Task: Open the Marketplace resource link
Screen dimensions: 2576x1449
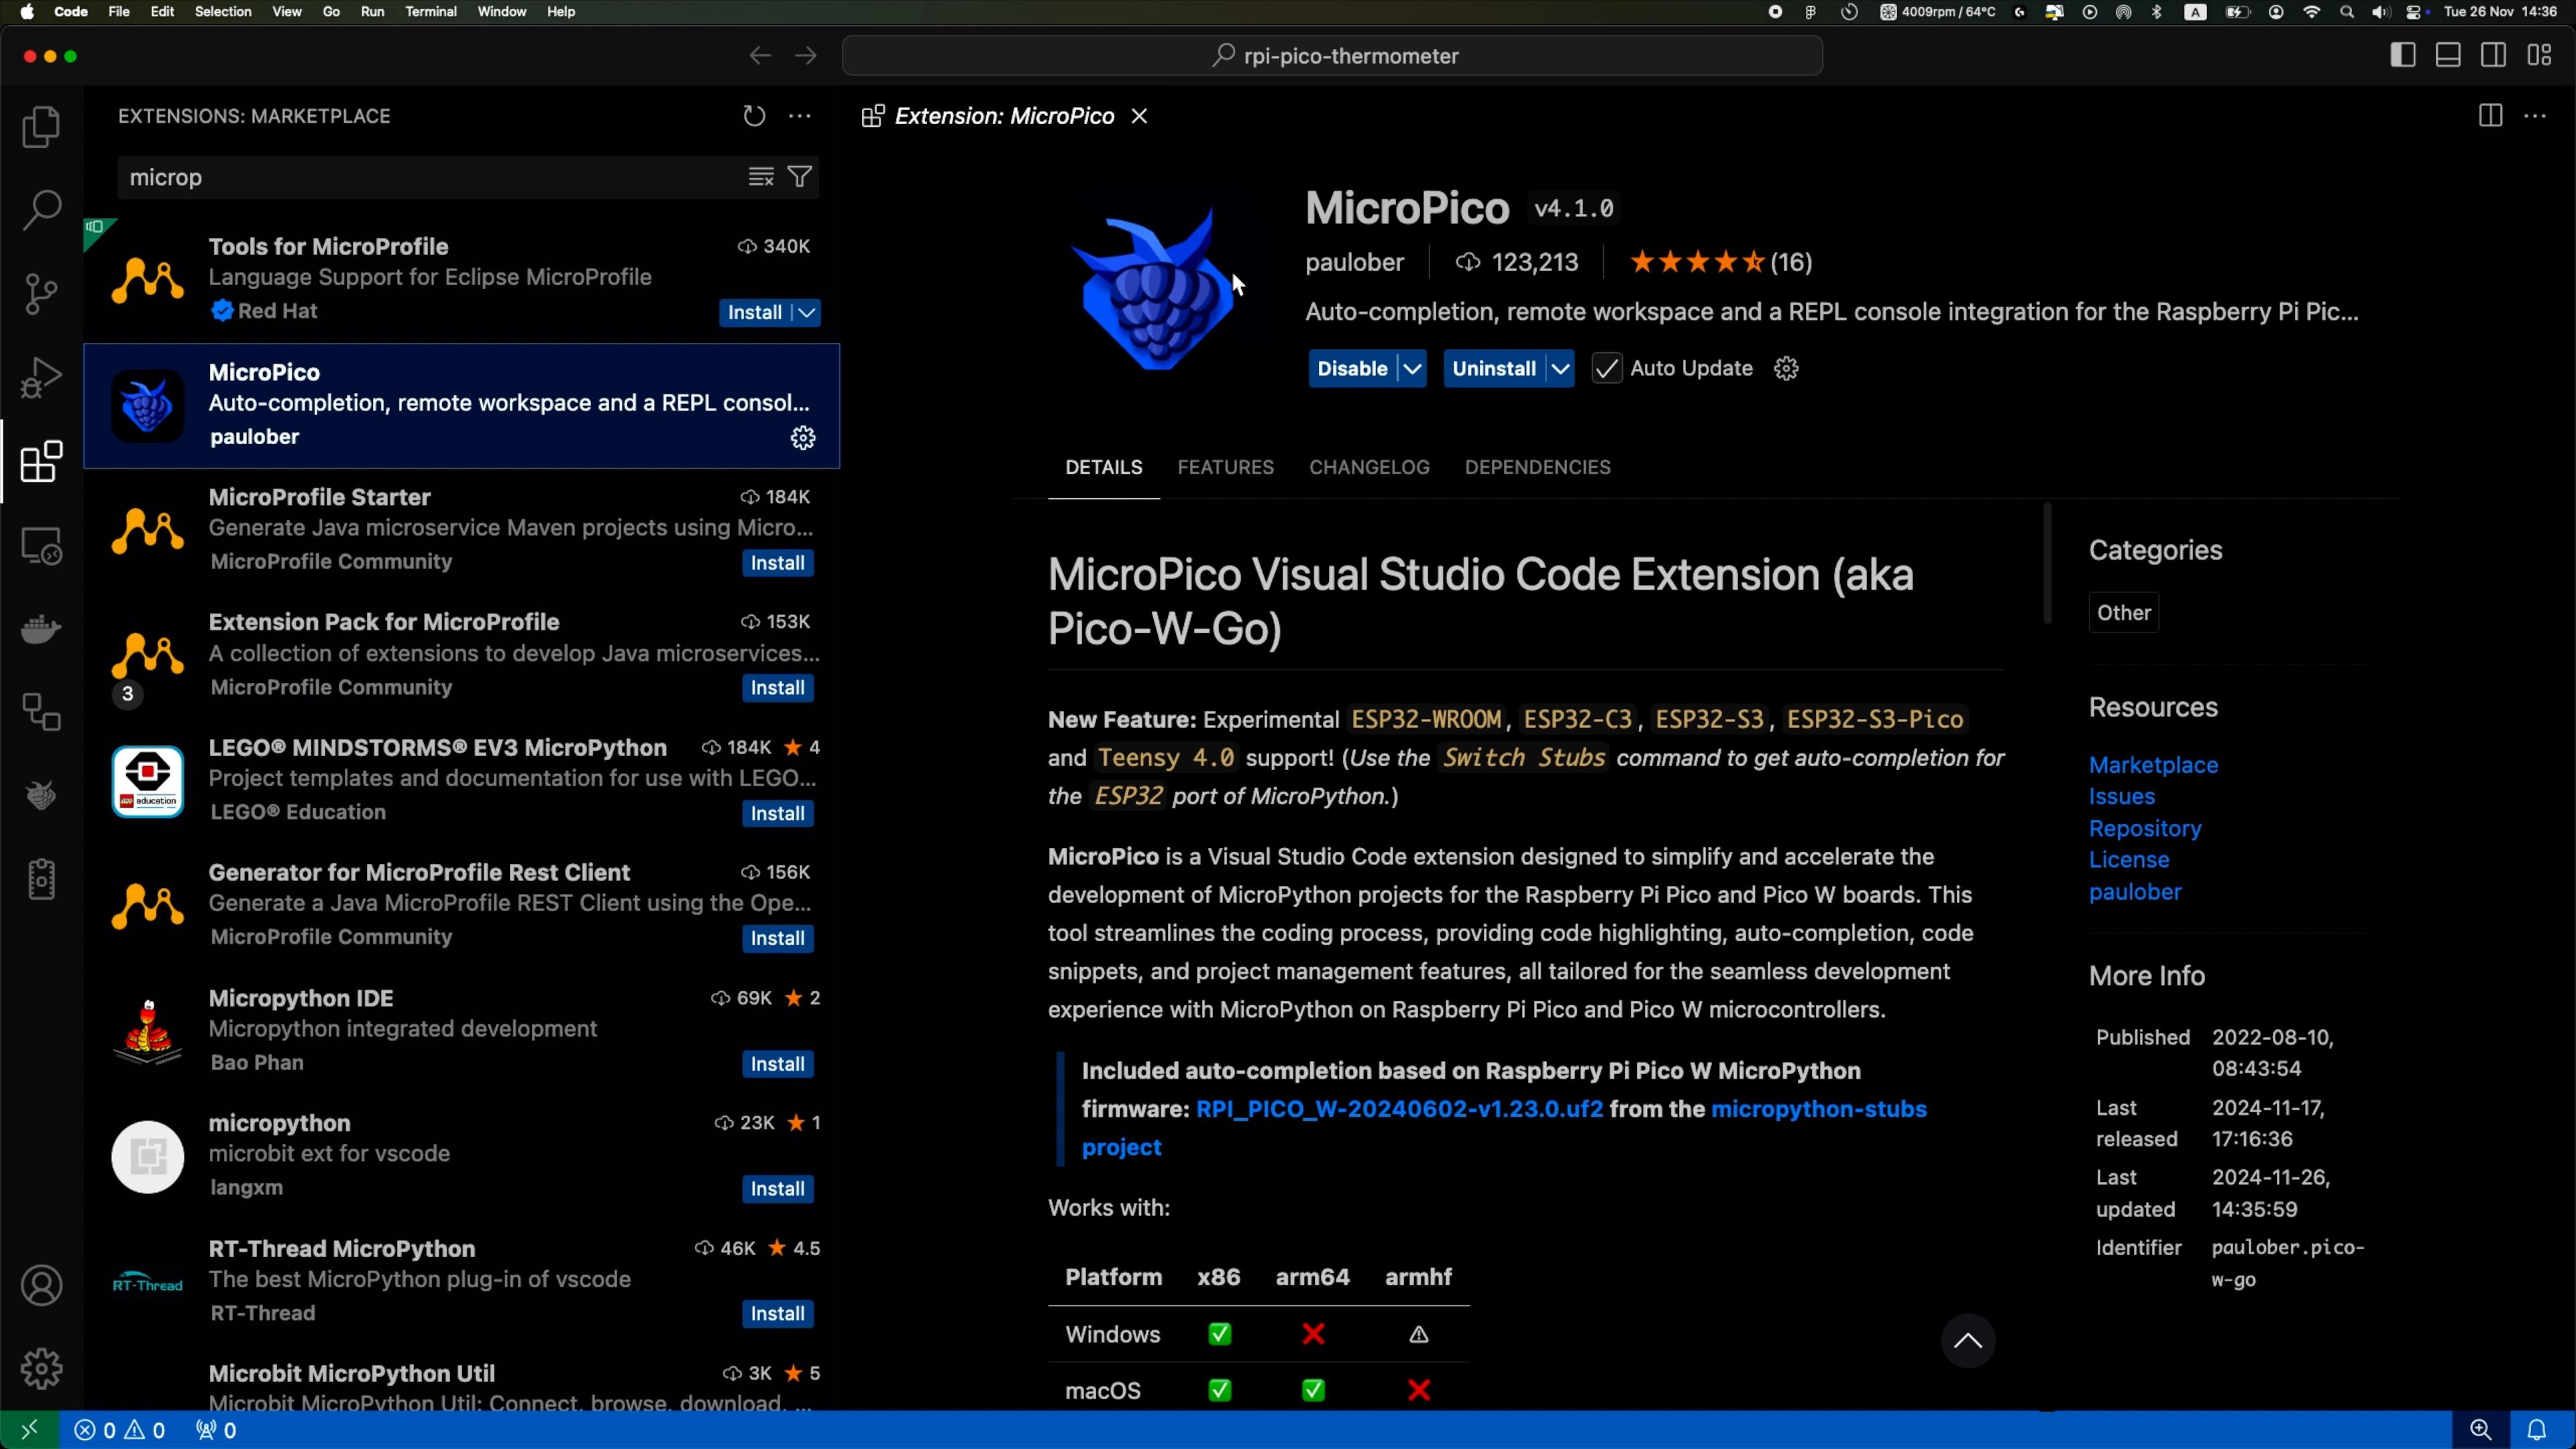Action: [x=2153, y=765]
